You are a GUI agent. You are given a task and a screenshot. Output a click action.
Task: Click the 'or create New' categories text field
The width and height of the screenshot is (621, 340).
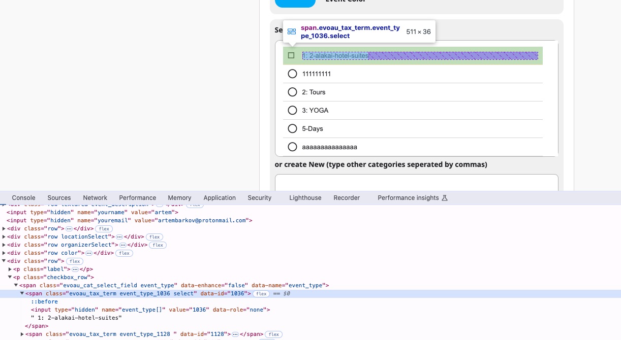click(x=417, y=183)
